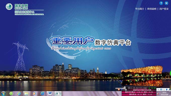Open Windows Media Player taskbar icon
The image size is (171, 96).
coord(34,93)
